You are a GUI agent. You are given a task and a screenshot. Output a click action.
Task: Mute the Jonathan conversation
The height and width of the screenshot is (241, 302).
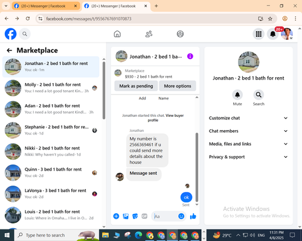(x=237, y=95)
